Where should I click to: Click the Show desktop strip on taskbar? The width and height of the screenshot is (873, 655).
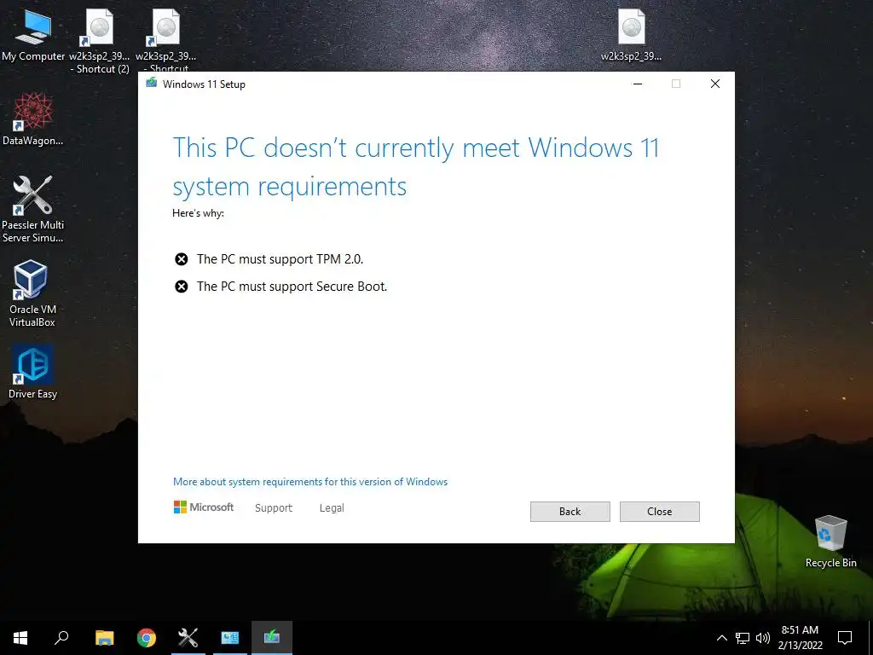click(x=870, y=638)
